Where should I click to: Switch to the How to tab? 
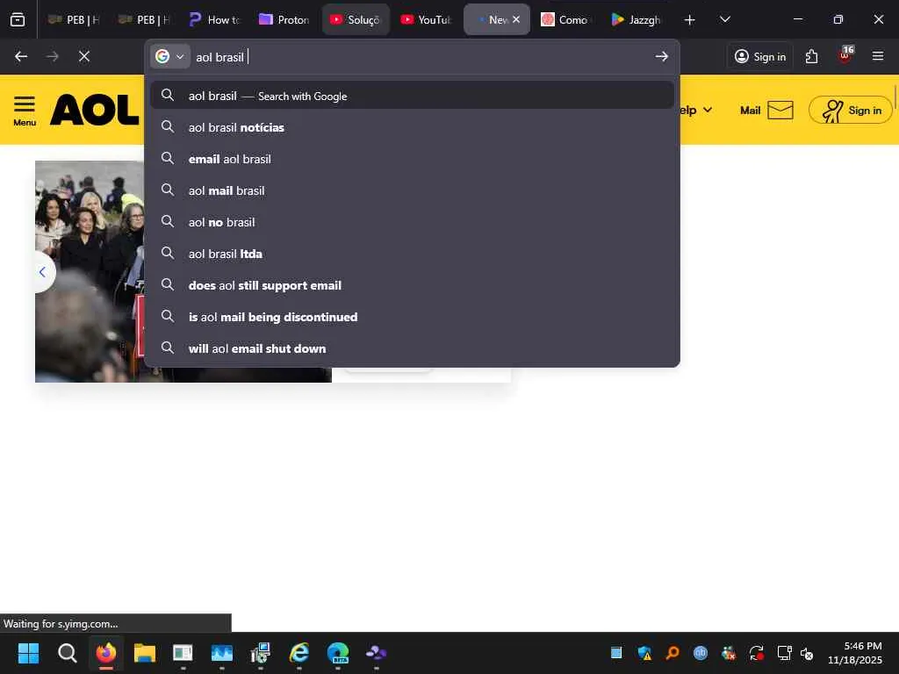point(214,19)
